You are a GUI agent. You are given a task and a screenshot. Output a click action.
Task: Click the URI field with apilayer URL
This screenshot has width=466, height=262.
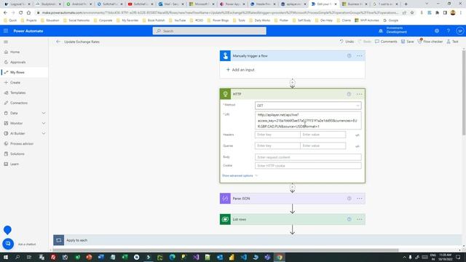click(308, 120)
